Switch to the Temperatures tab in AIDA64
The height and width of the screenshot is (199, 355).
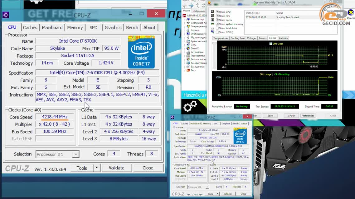(x=221, y=38)
